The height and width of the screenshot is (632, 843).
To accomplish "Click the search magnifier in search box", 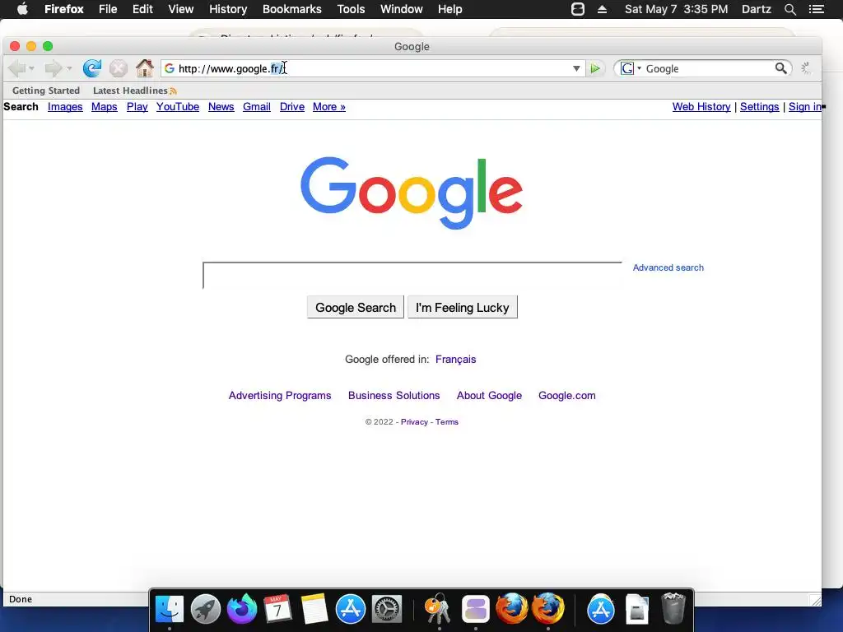I will [780, 68].
